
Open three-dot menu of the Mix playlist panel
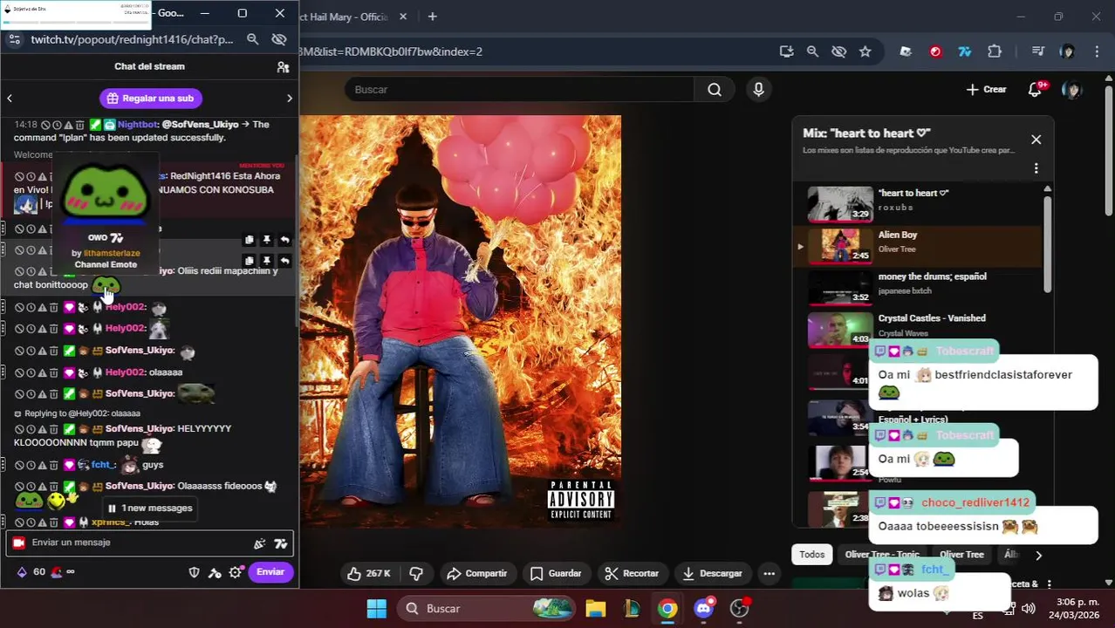pos(1036,168)
